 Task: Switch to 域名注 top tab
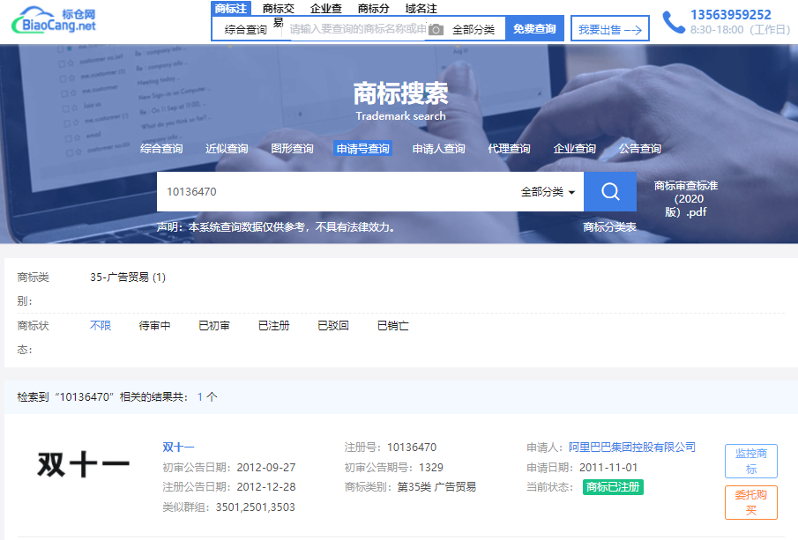point(421,9)
